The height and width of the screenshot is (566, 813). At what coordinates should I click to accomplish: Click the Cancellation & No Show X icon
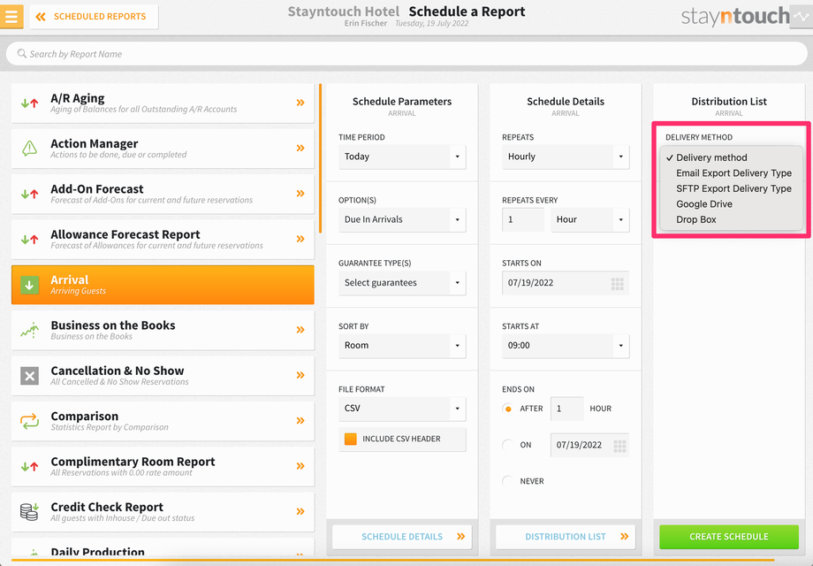(29, 376)
